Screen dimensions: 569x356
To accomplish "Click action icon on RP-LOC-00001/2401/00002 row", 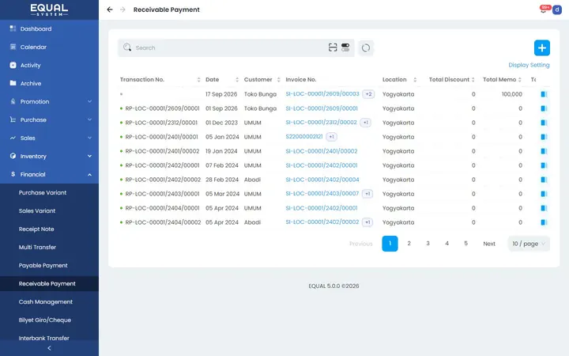I will (x=544, y=151).
